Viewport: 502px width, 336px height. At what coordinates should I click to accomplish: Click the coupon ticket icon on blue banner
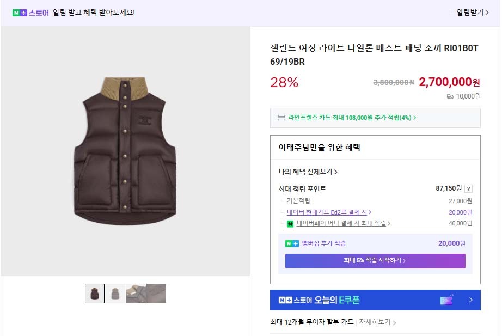446,300
